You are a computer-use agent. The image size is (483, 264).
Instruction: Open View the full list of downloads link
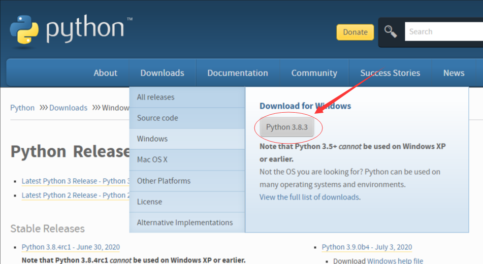coord(310,197)
